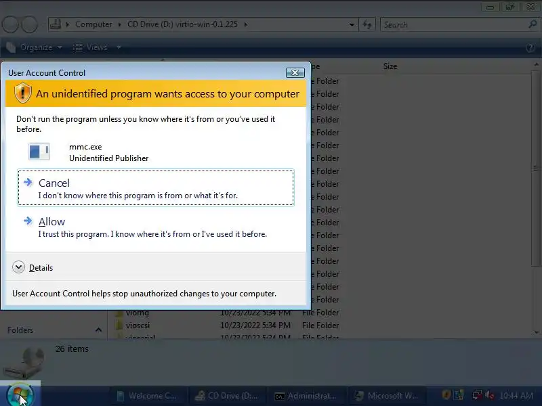Expand the Details section chevron
Screen dimensions: 542x406
click(18, 267)
